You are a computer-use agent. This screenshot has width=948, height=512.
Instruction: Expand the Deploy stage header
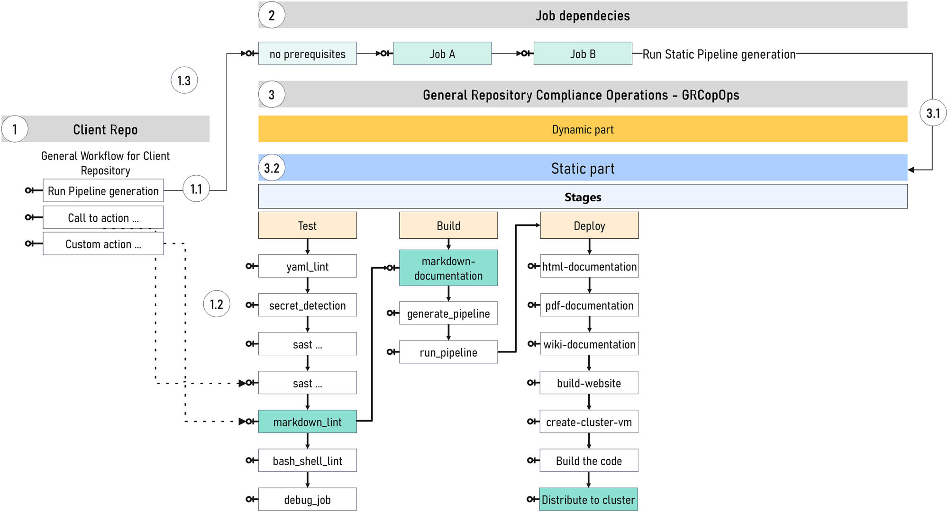coord(589,225)
